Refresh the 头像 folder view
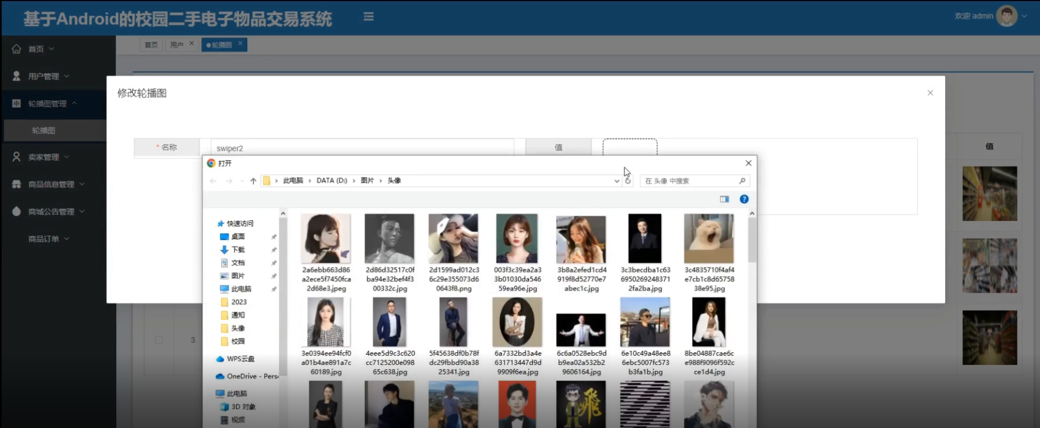Screen dimensions: 1040x428 coord(628,181)
